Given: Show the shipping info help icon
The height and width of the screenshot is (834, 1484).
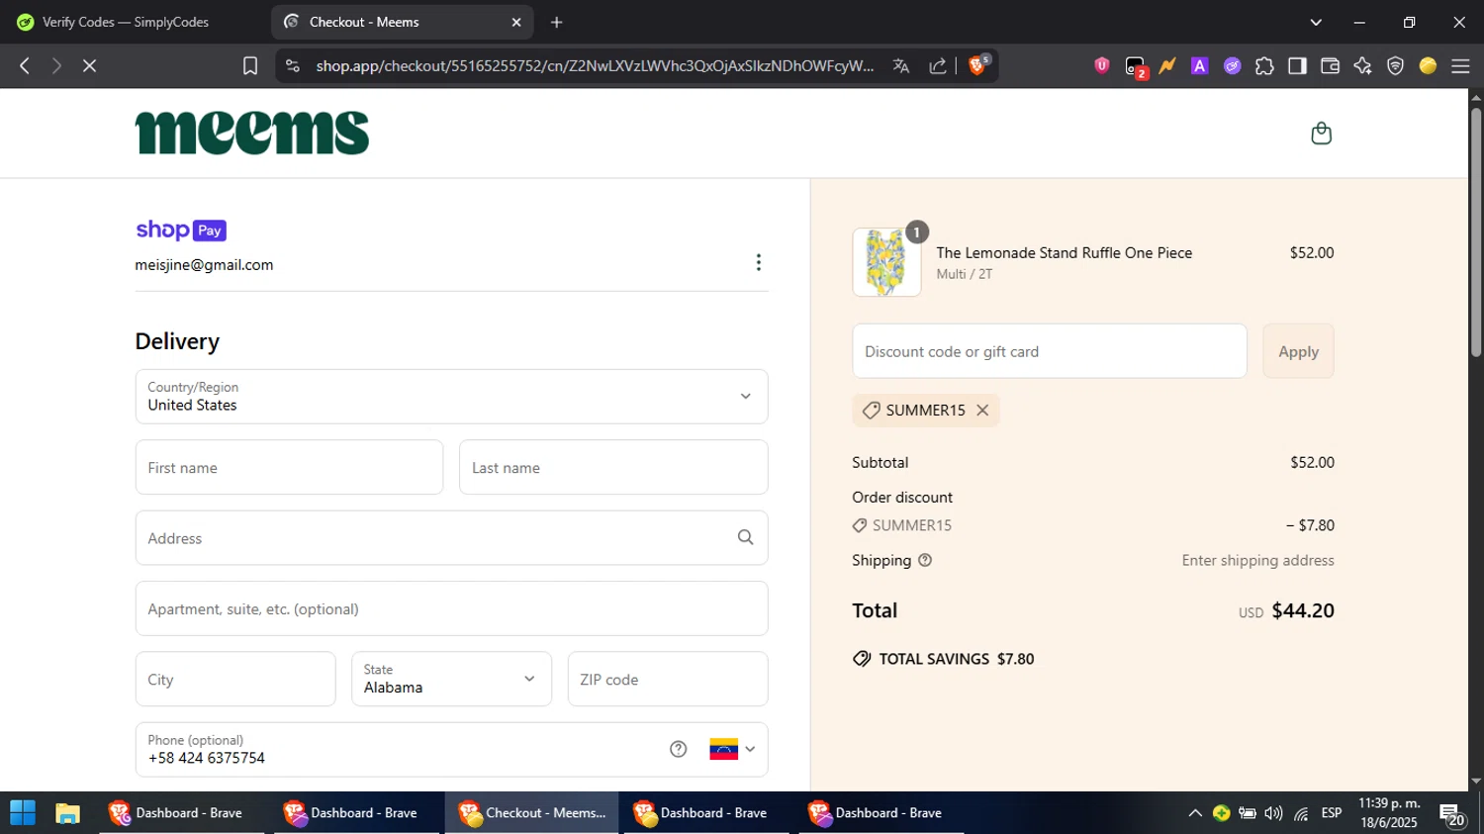Looking at the screenshot, I should [925, 560].
